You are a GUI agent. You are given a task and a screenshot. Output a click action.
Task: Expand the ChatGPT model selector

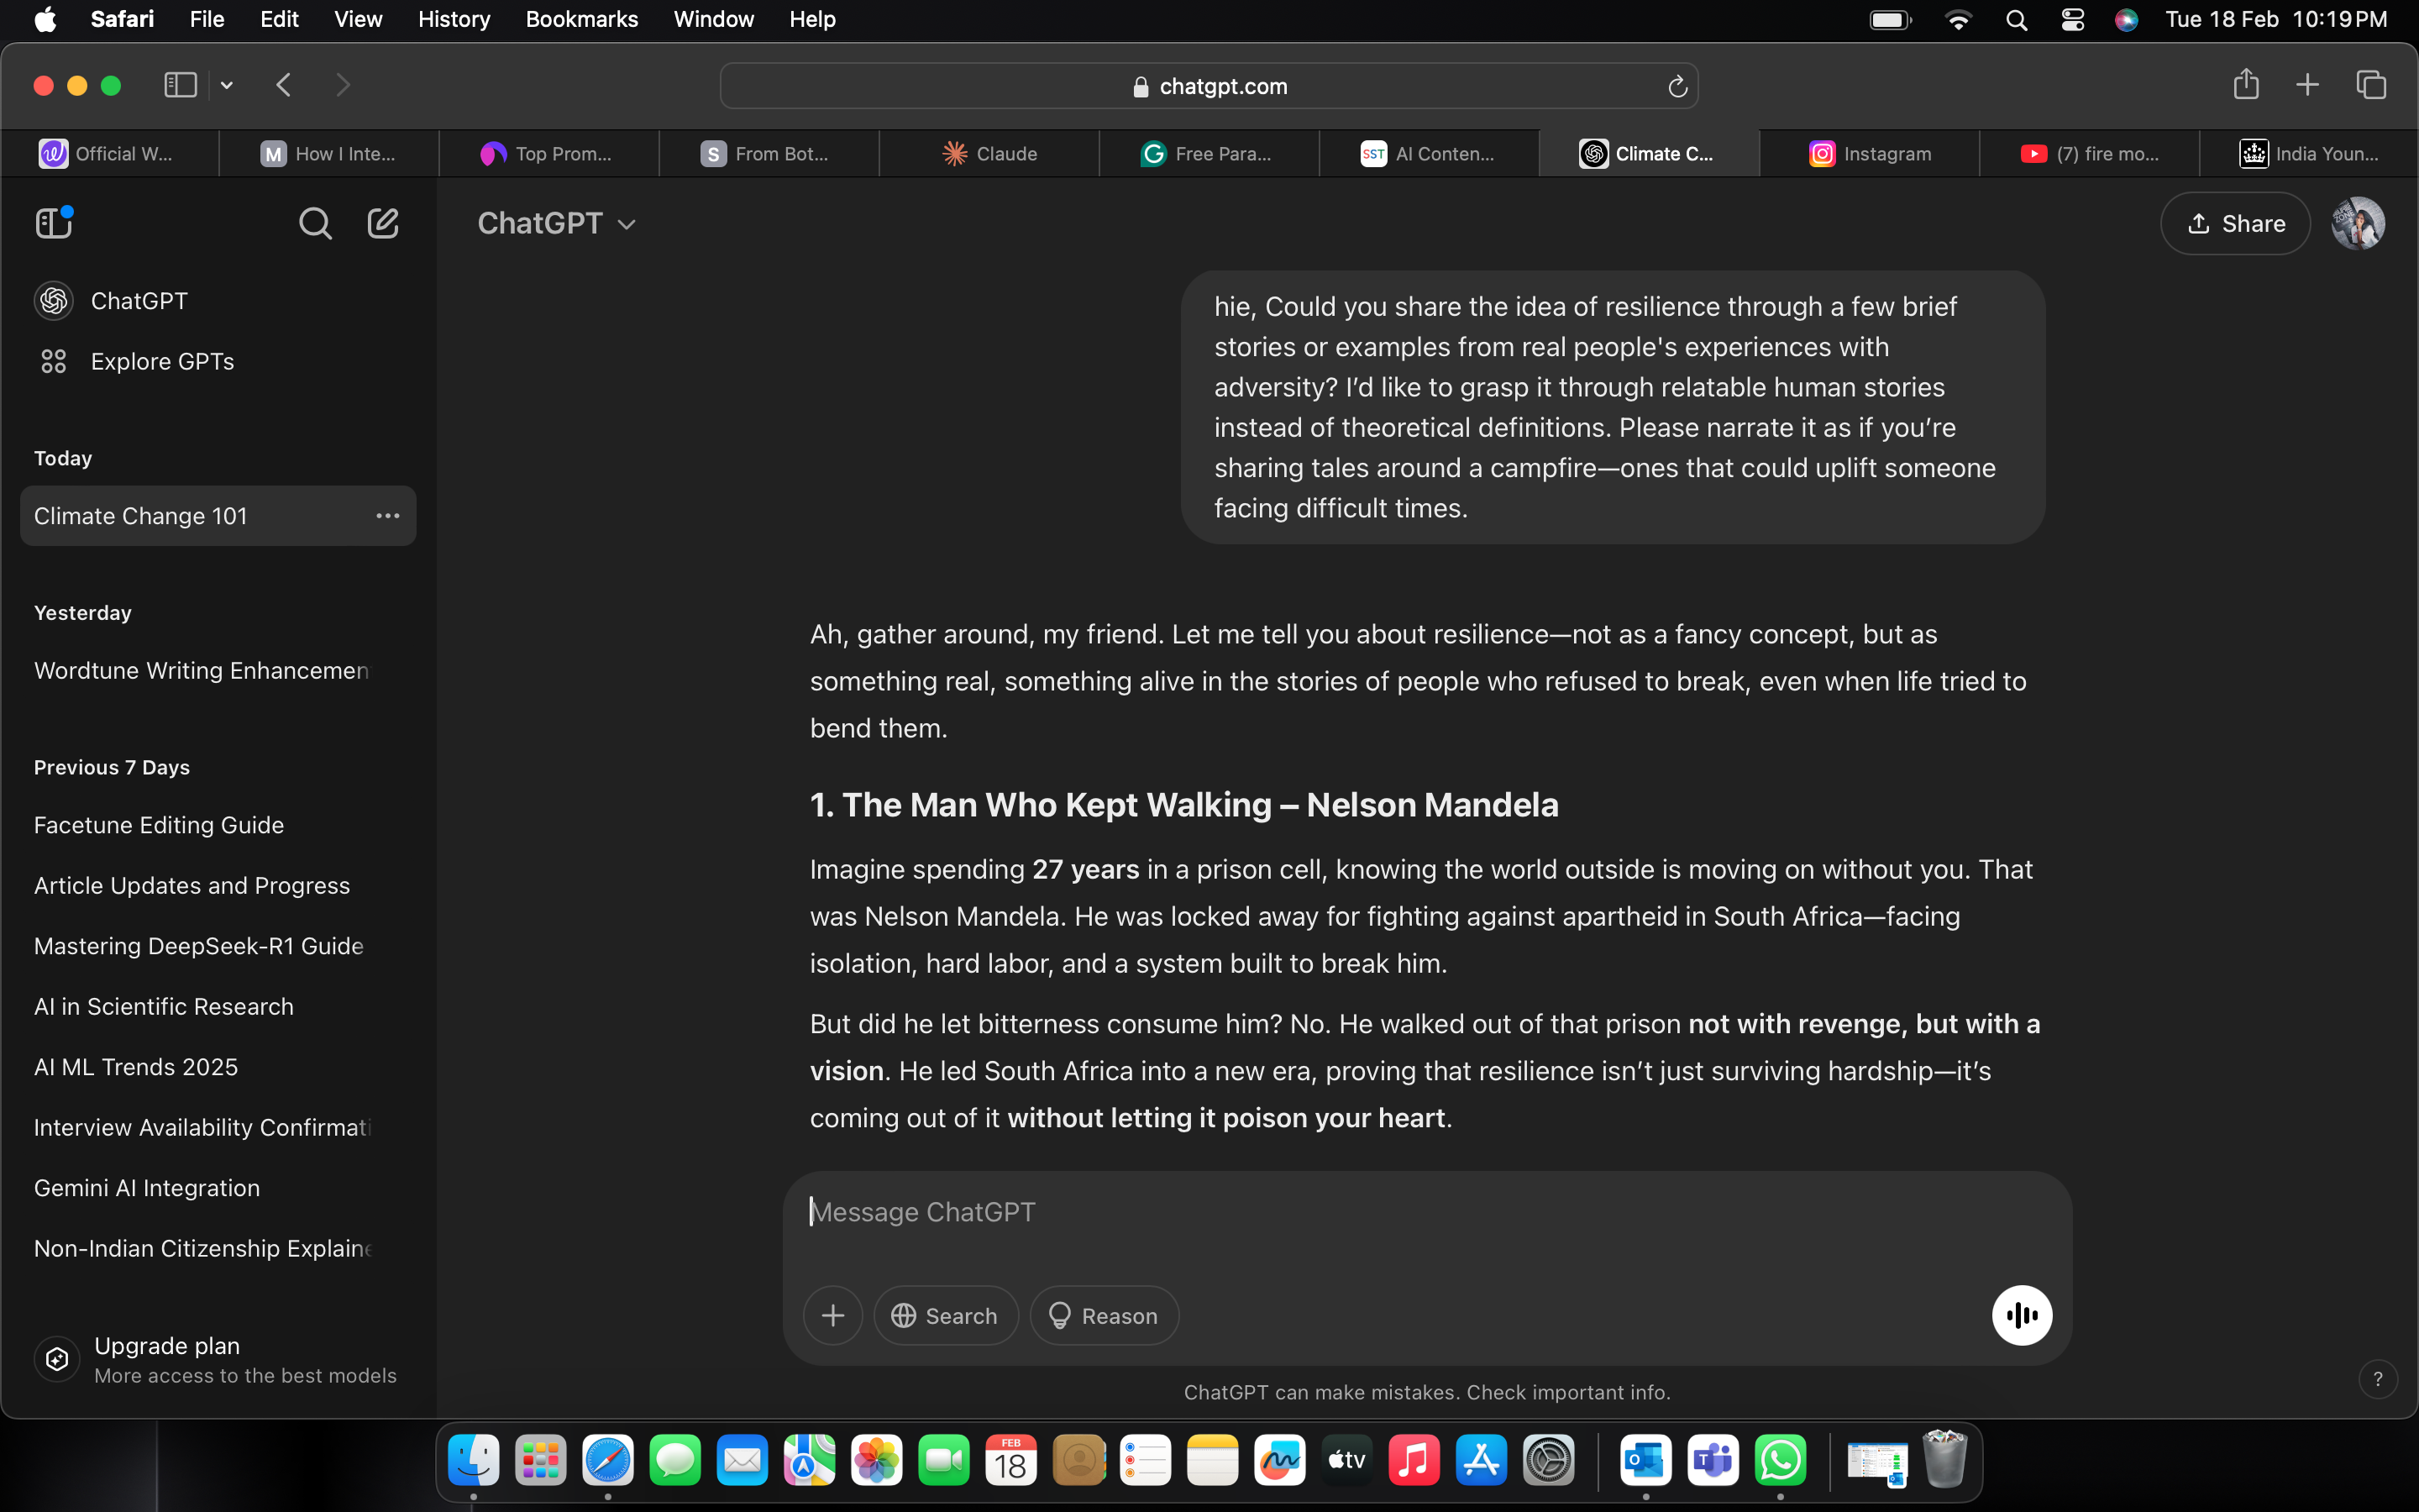pyautogui.click(x=557, y=223)
